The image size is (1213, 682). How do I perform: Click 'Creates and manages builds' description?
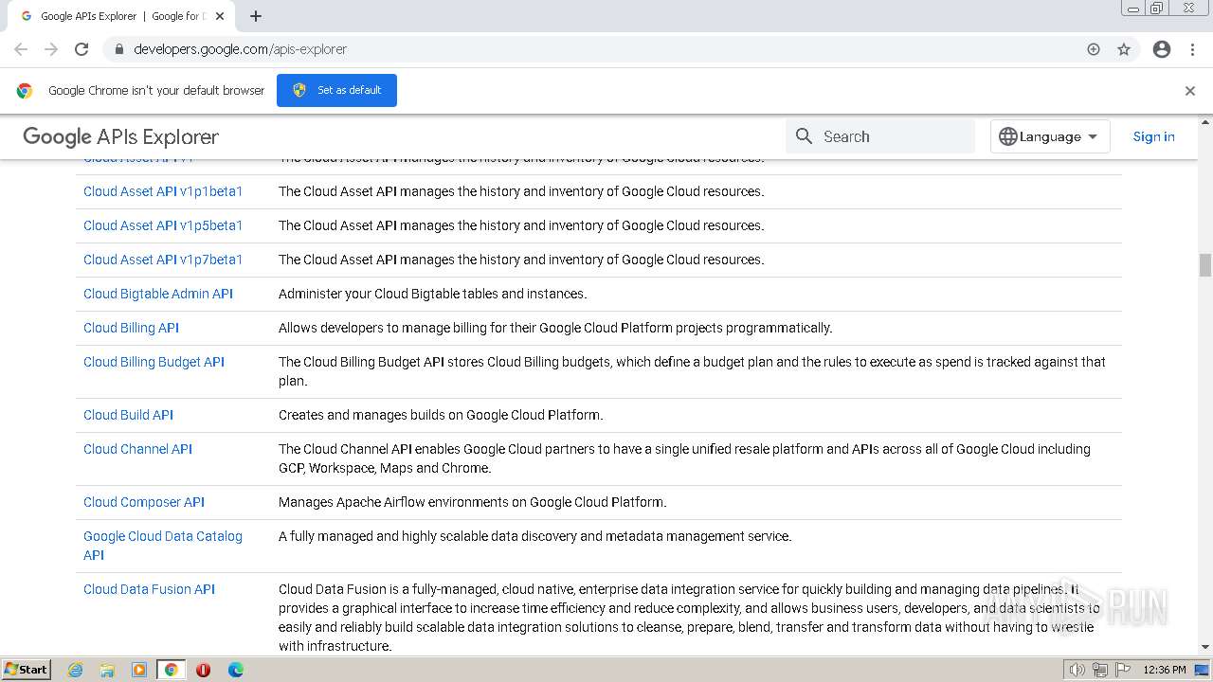441,415
